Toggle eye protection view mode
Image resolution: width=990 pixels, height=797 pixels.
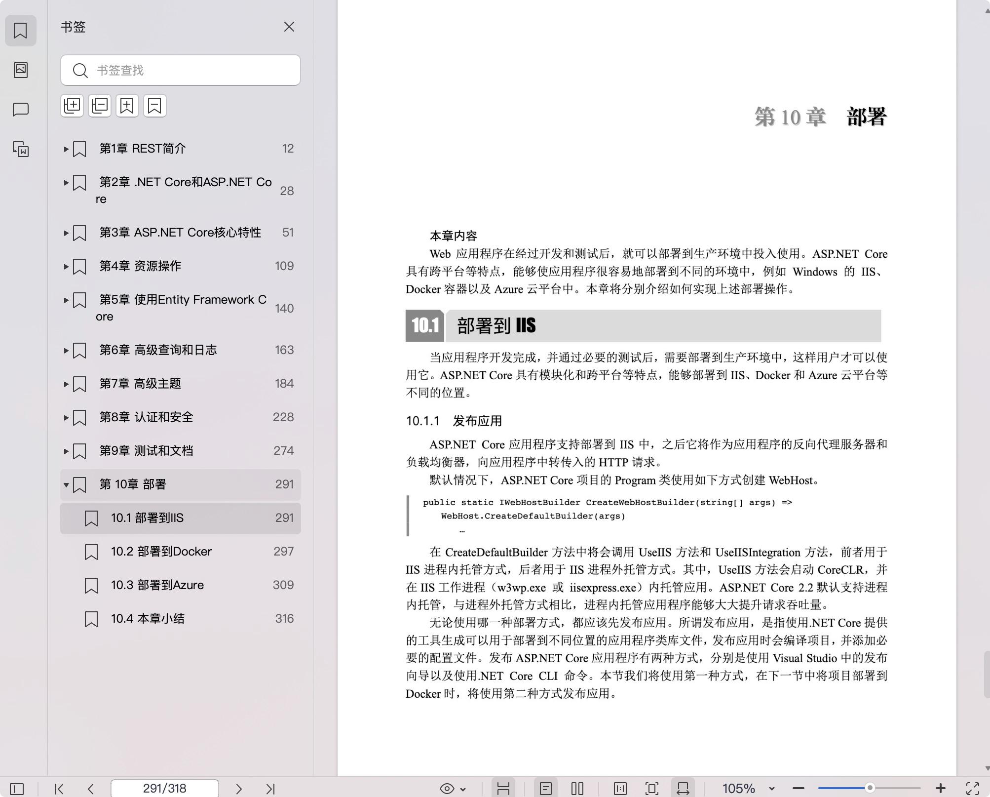(447, 789)
